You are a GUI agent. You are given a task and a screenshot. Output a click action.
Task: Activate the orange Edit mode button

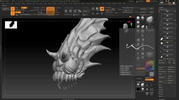coord(13,9)
